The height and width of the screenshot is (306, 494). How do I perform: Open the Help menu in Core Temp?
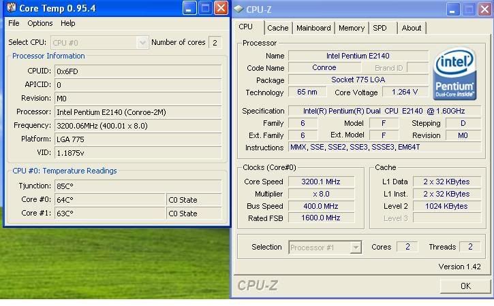pyautogui.click(x=67, y=23)
